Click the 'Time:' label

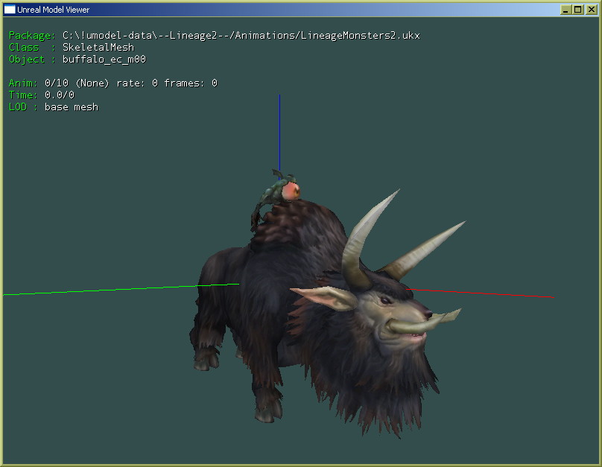pyautogui.click(x=23, y=95)
